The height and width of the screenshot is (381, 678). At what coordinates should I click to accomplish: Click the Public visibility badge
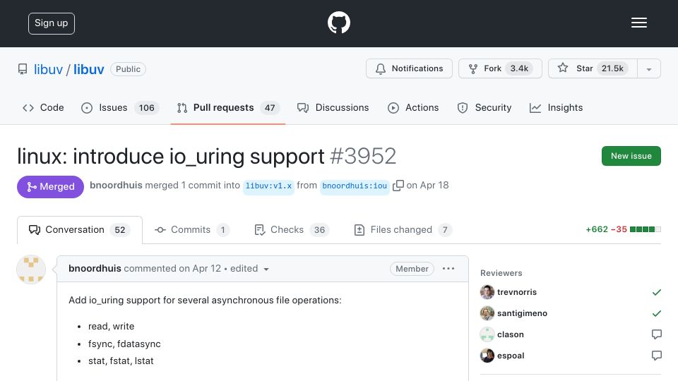[x=128, y=69]
